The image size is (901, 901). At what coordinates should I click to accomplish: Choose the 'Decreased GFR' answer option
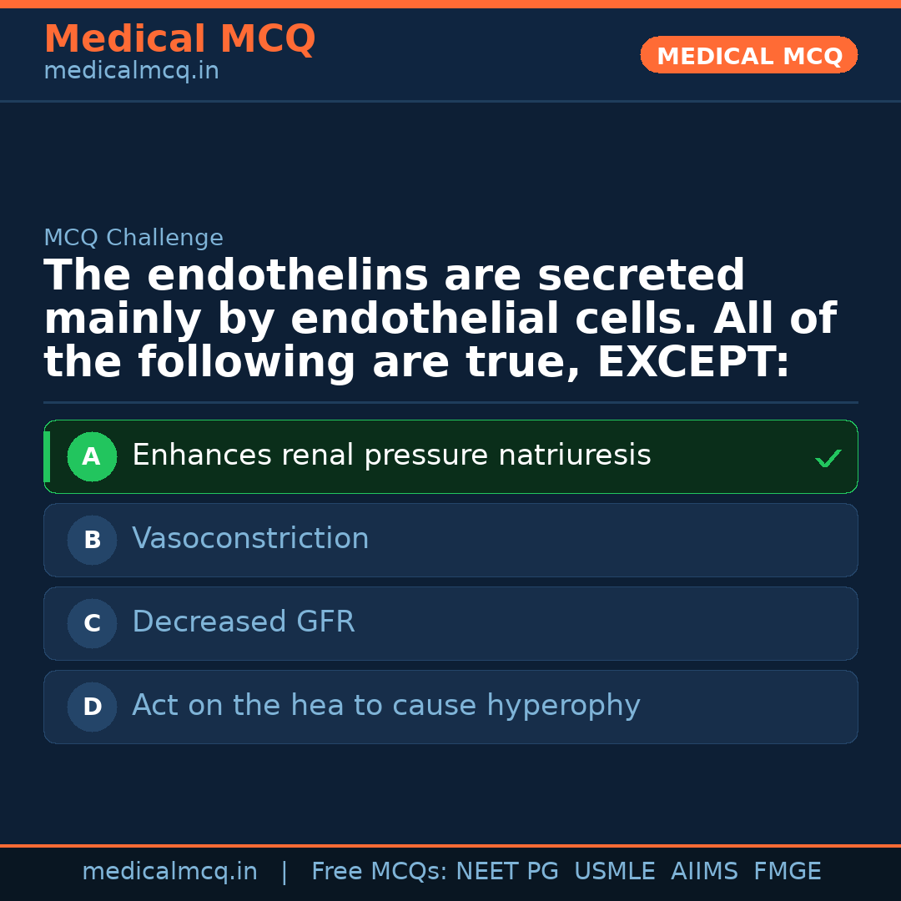click(x=244, y=622)
